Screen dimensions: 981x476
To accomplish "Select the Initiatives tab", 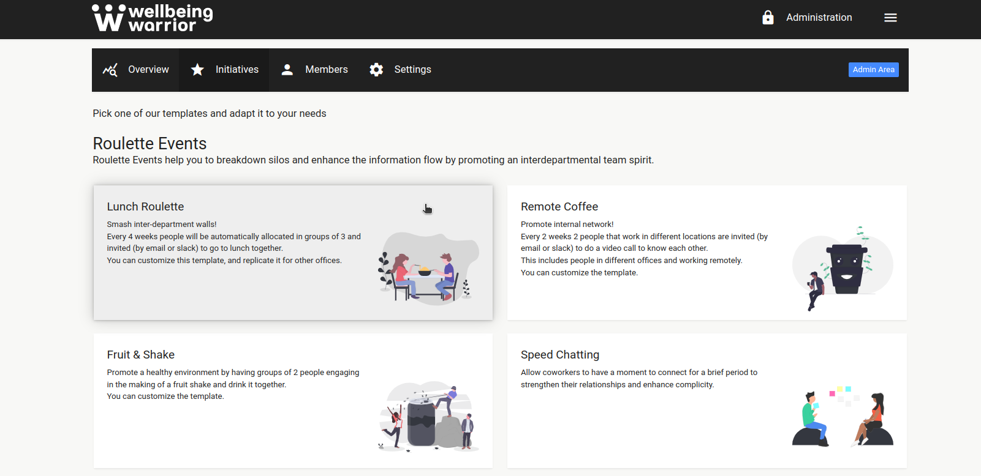I will point(237,70).
